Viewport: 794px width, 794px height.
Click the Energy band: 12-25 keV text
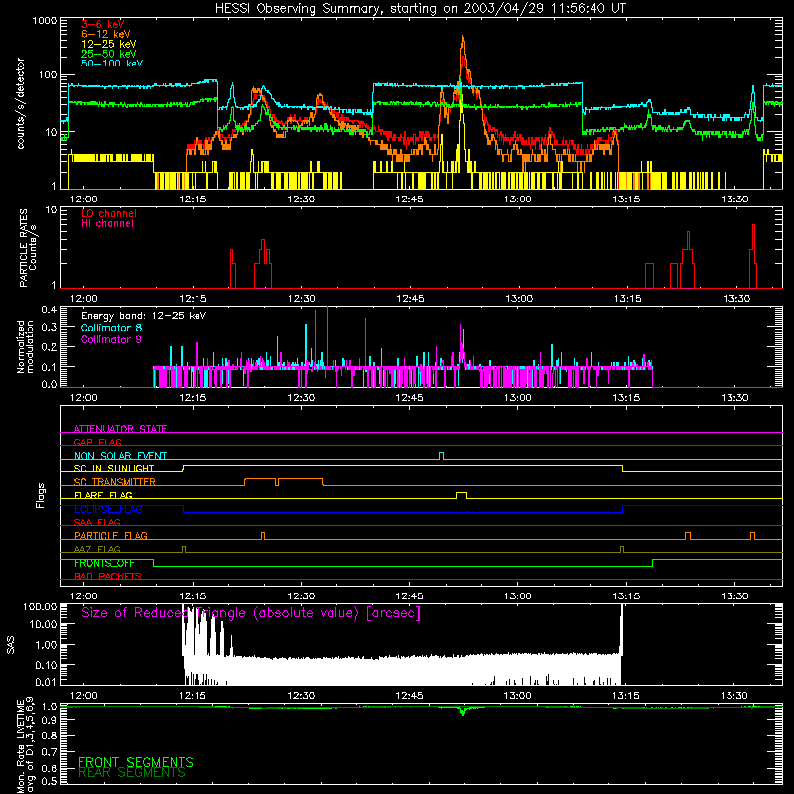click(x=144, y=316)
